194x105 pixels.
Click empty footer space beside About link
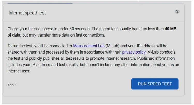tap(73, 85)
